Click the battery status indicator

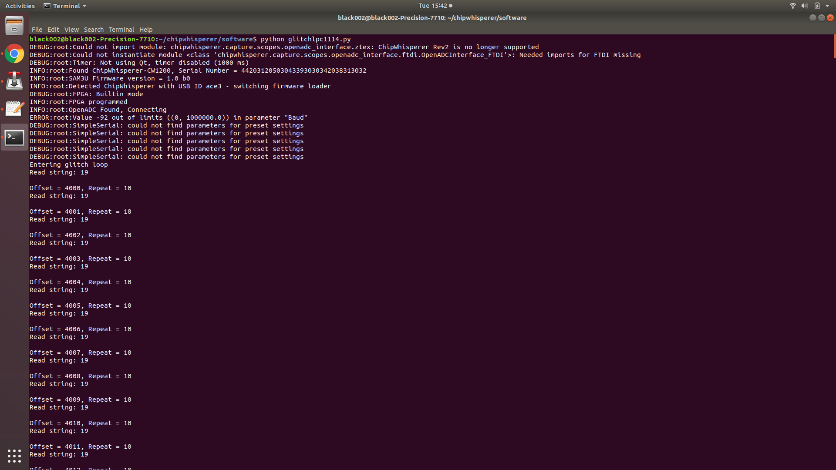tap(817, 6)
